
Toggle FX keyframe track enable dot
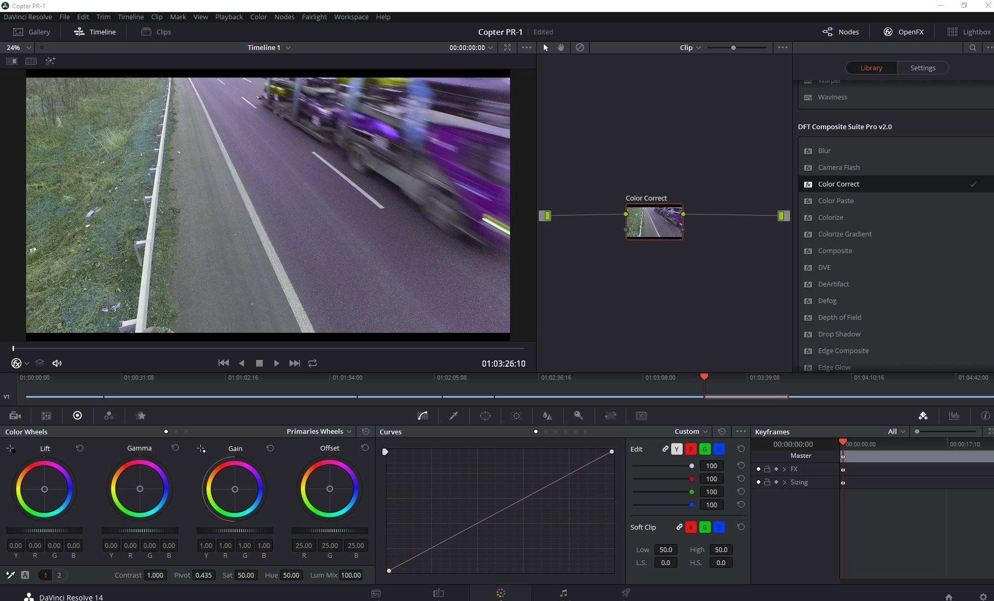point(758,469)
